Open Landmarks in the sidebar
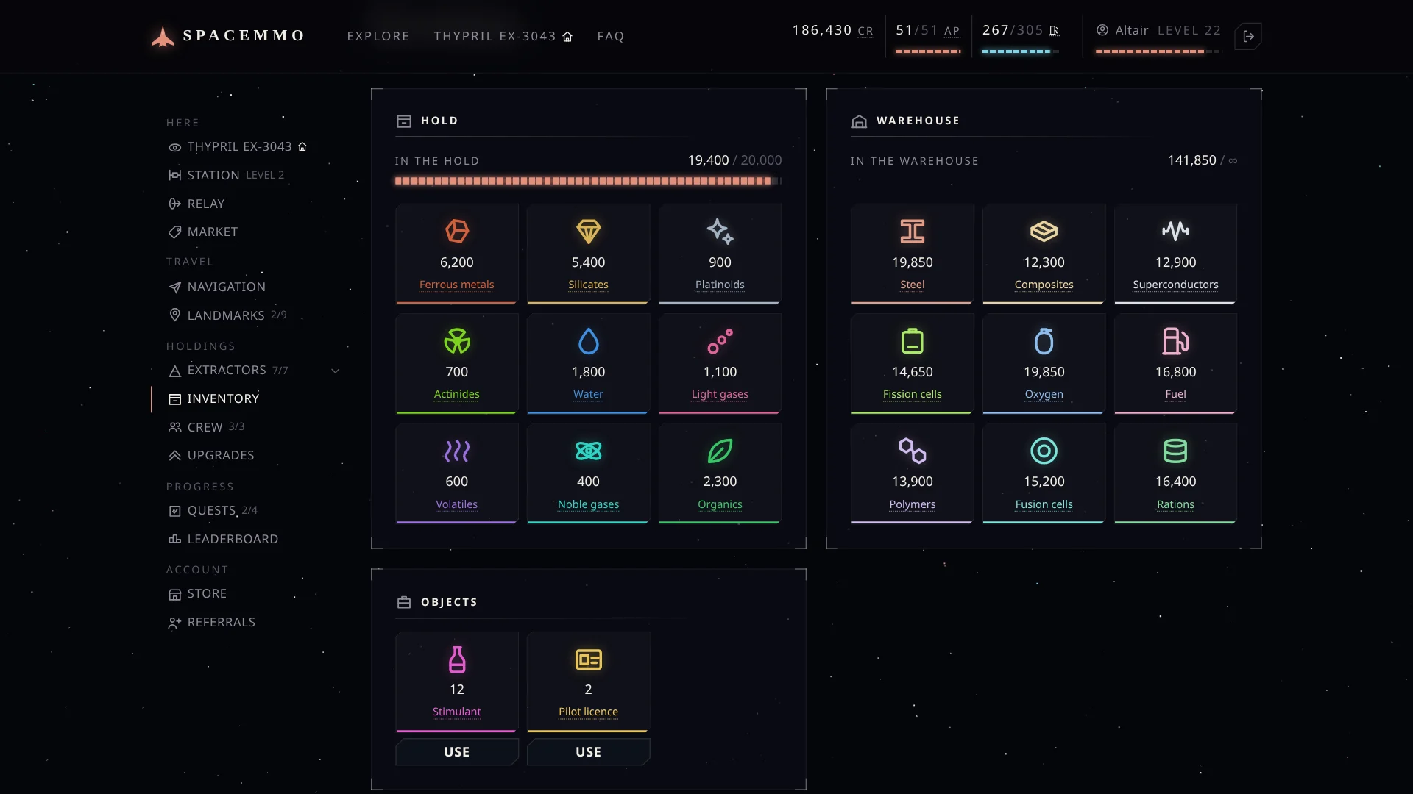Image resolution: width=1413 pixels, height=794 pixels. point(227,315)
